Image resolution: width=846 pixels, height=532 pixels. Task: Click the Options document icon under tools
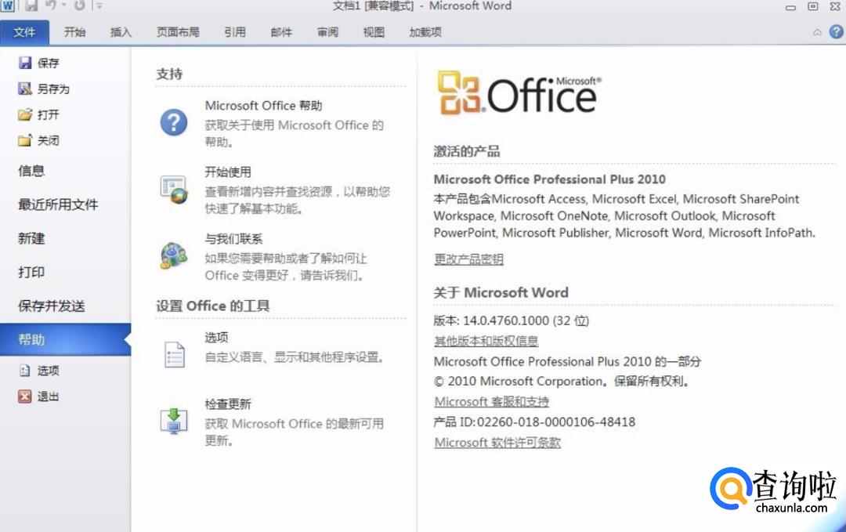coord(174,354)
